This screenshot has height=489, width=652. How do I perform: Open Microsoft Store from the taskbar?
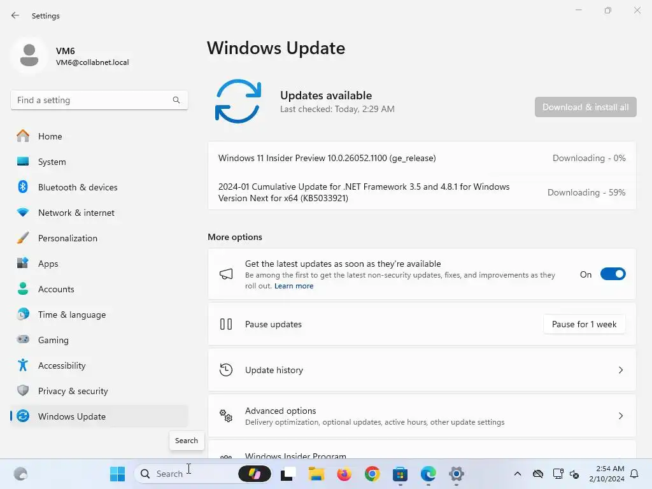(x=400, y=474)
